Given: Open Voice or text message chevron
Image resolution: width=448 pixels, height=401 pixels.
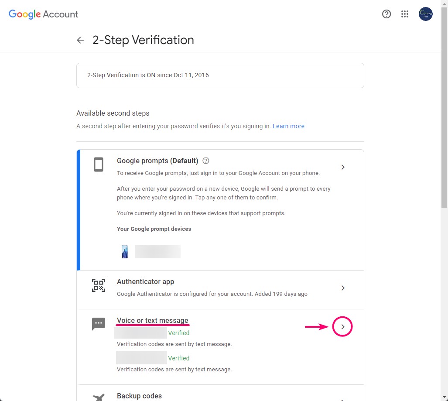Looking at the screenshot, I should click(x=342, y=327).
